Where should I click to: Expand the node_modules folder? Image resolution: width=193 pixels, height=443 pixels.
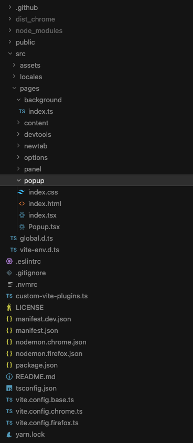tap(39, 30)
